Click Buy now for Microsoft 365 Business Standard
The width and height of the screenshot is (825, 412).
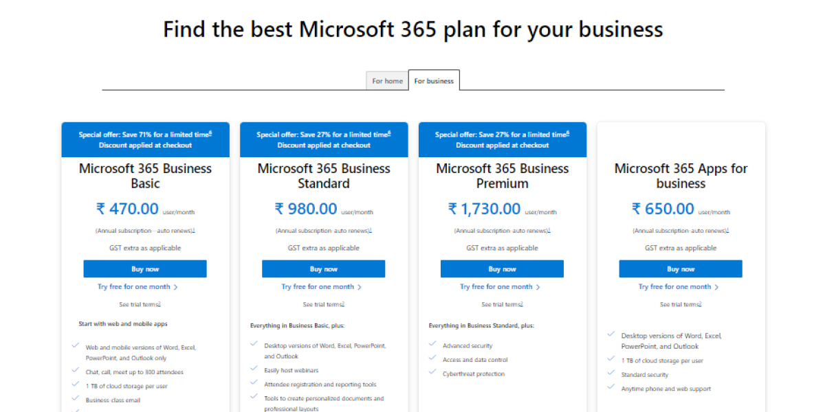point(324,268)
